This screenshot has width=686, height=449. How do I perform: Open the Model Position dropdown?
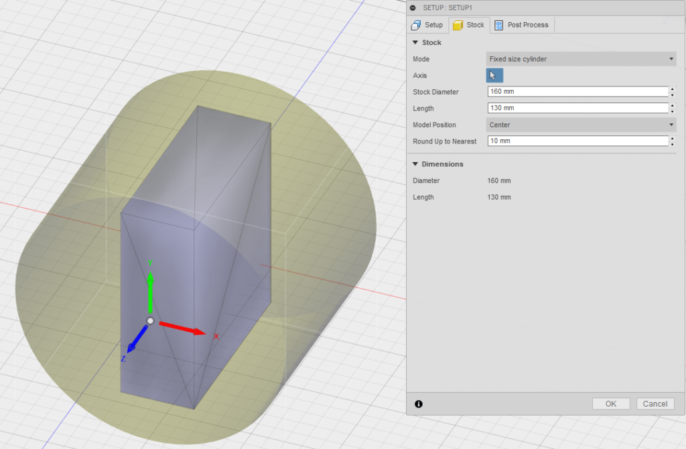click(x=580, y=125)
